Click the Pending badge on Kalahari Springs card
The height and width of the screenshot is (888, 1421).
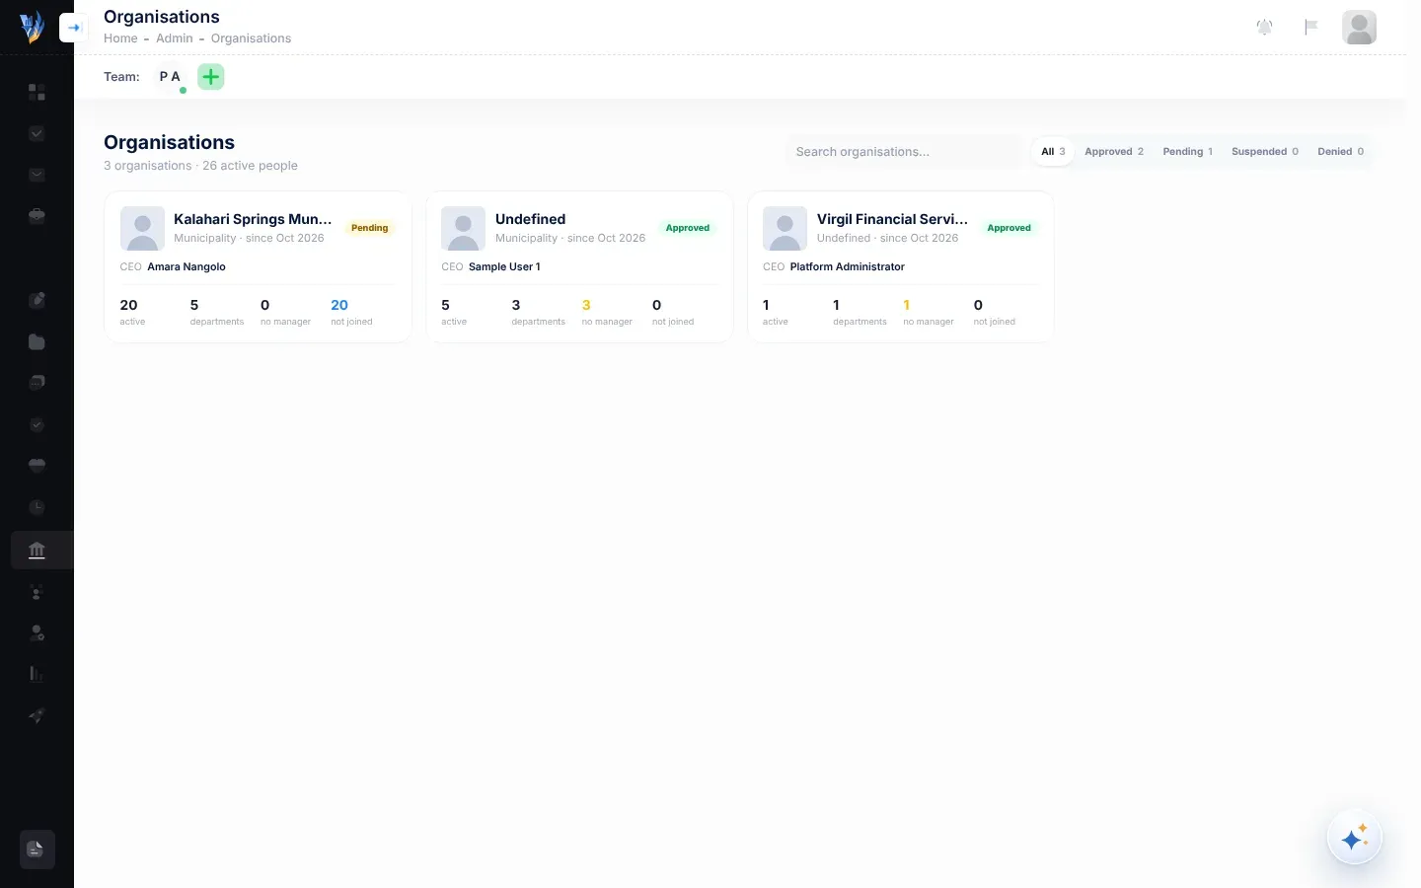(370, 228)
